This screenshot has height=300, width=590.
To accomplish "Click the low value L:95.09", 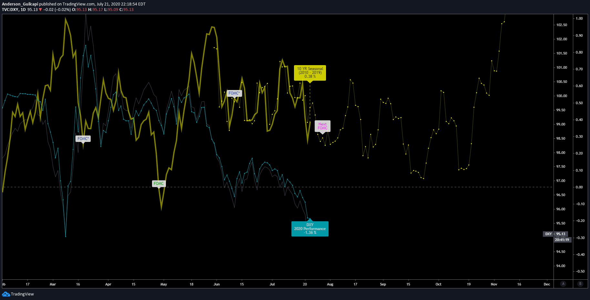I will (111, 10).
